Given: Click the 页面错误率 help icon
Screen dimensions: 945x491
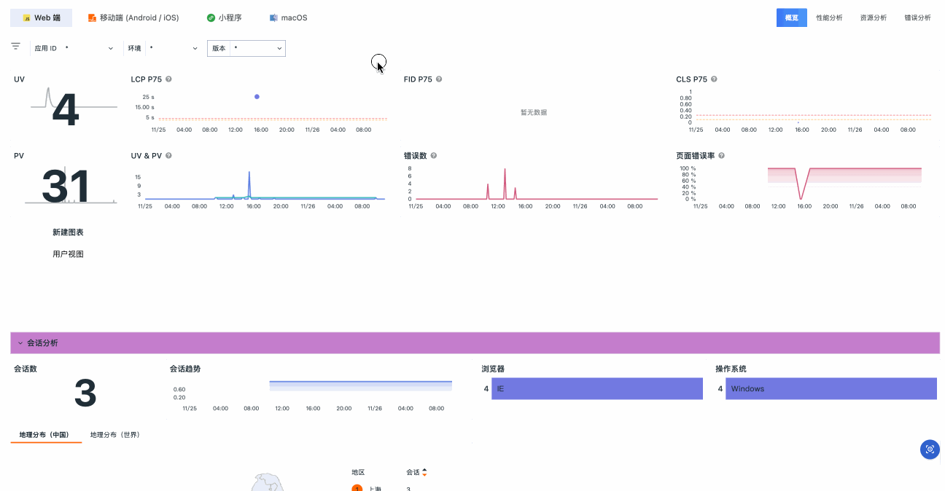Looking at the screenshot, I should click(x=721, y=155).
